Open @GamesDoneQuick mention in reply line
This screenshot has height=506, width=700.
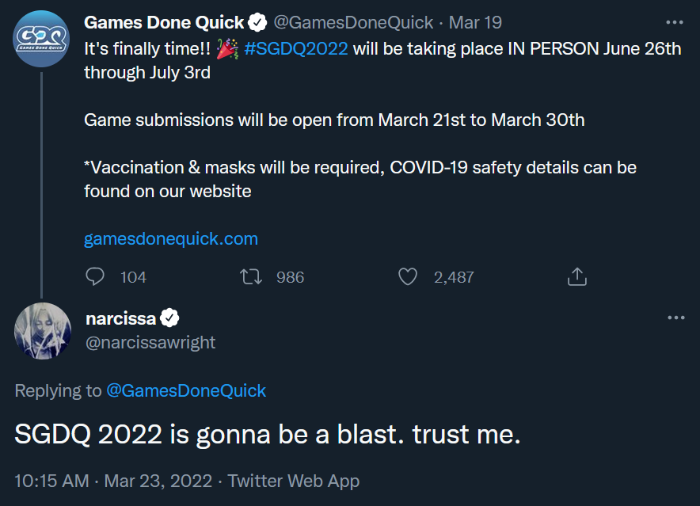point(186,390)
